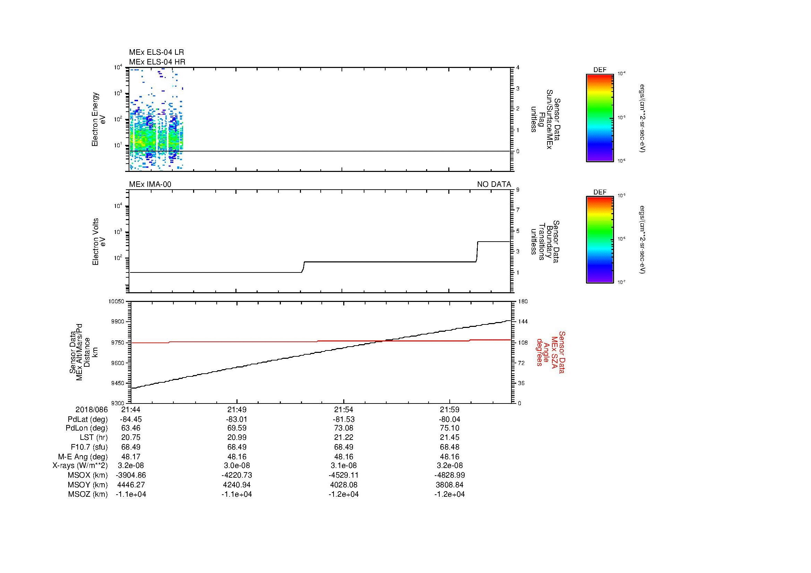Viewport: 811px width, 573px height.
Task: Click the PdLat value '-83.01'
Action: [237, 419]
